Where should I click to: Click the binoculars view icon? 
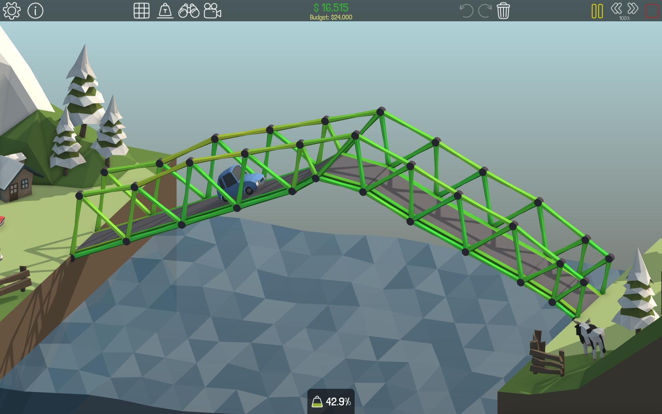click(189, 11)
